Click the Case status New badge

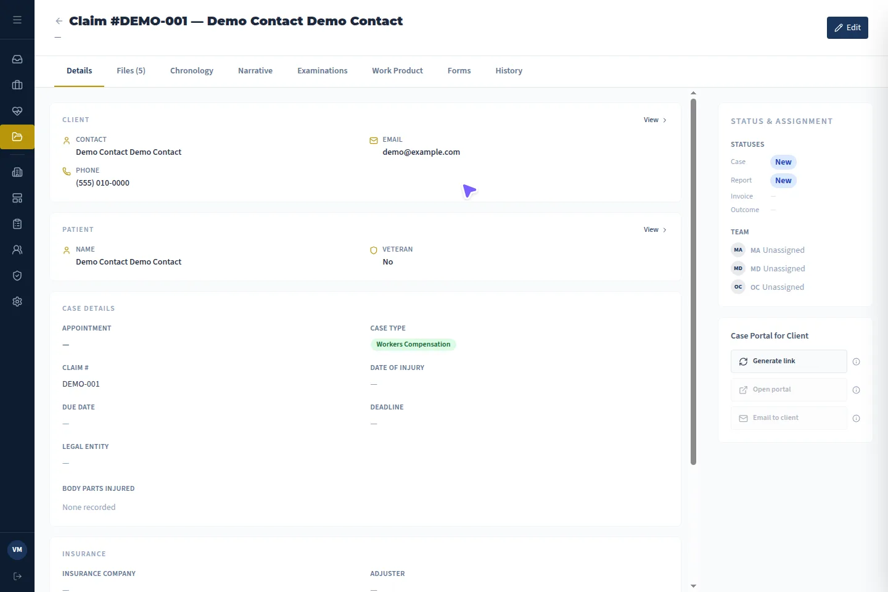point(783,162)
